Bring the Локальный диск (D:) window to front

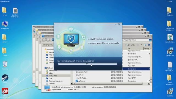(x=44, y=27)
